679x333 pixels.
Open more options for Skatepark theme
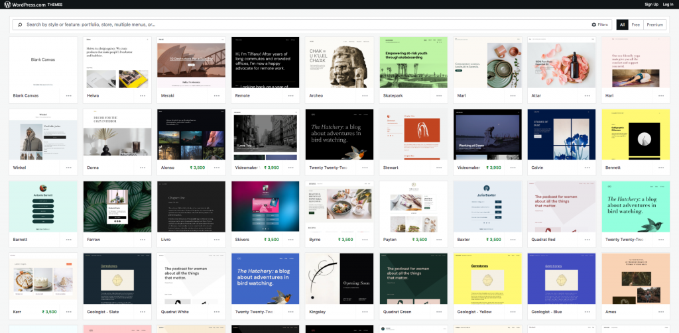(439, 95)
